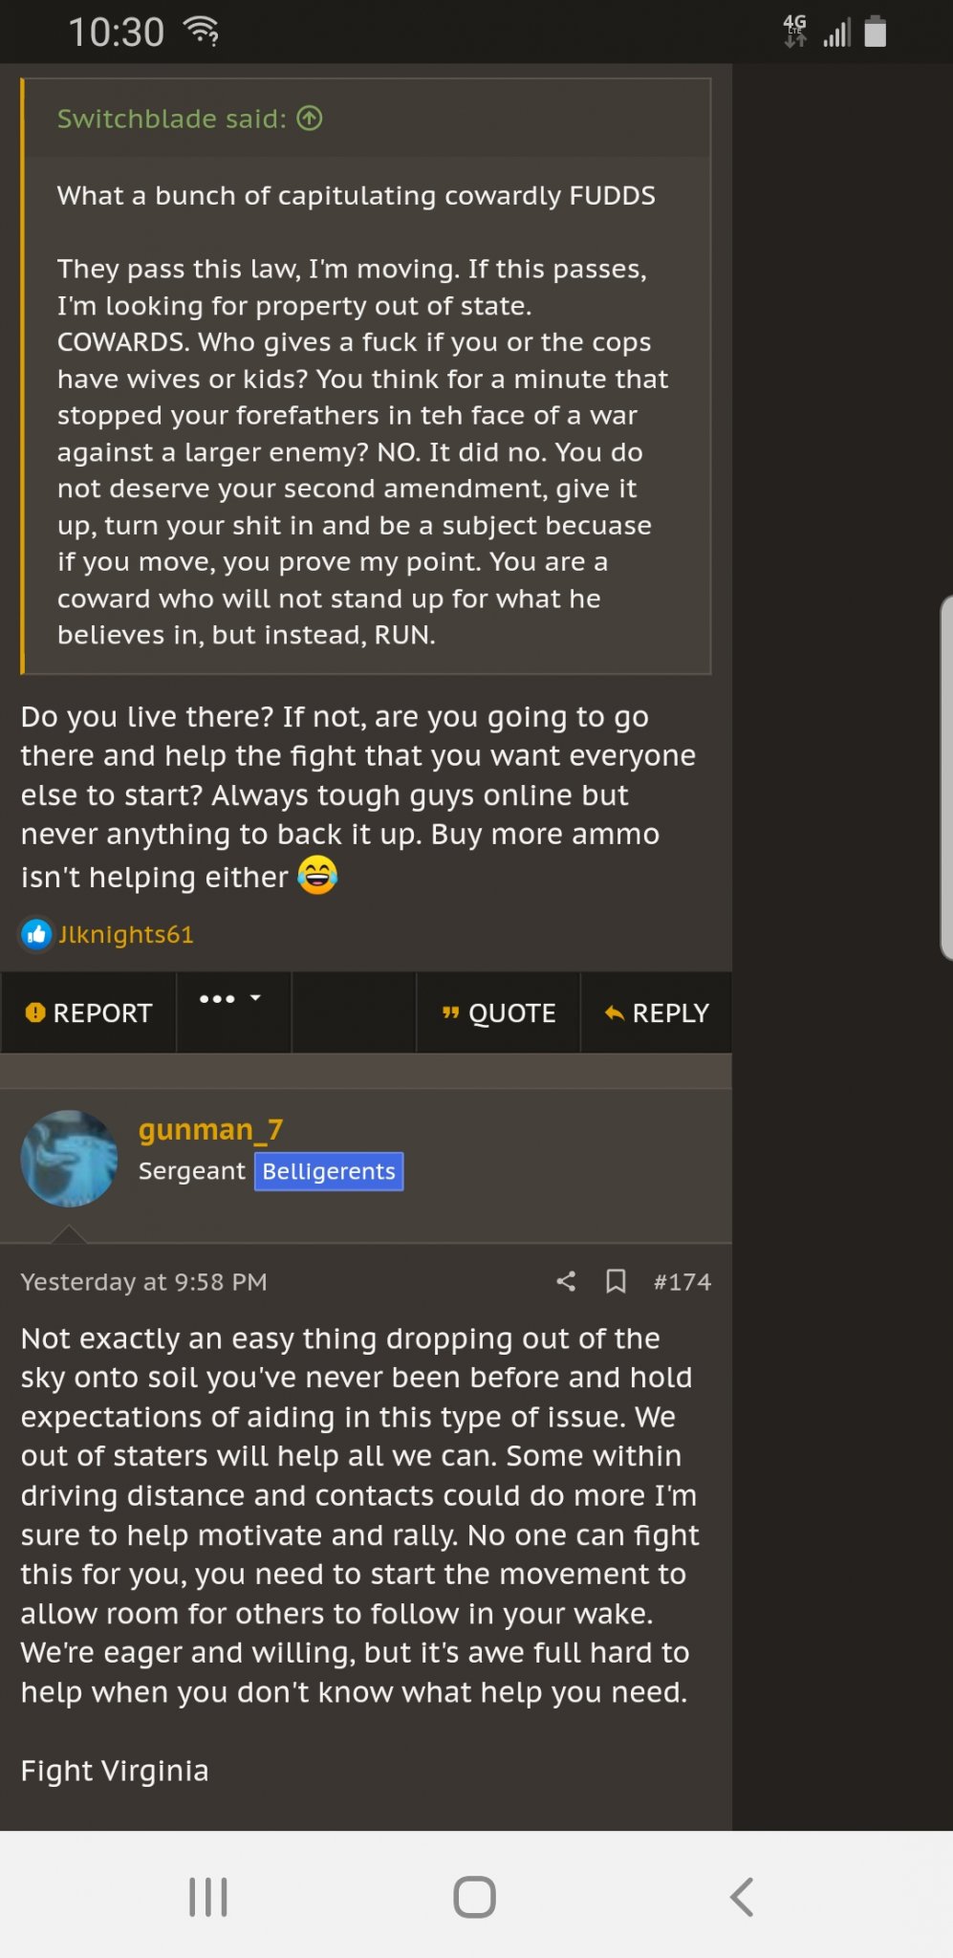Open the three-dot more options dropdown
Image resolution: width=953 pixels, height=1958 pixels.
pyautogui.click(x=230, y=1000)
